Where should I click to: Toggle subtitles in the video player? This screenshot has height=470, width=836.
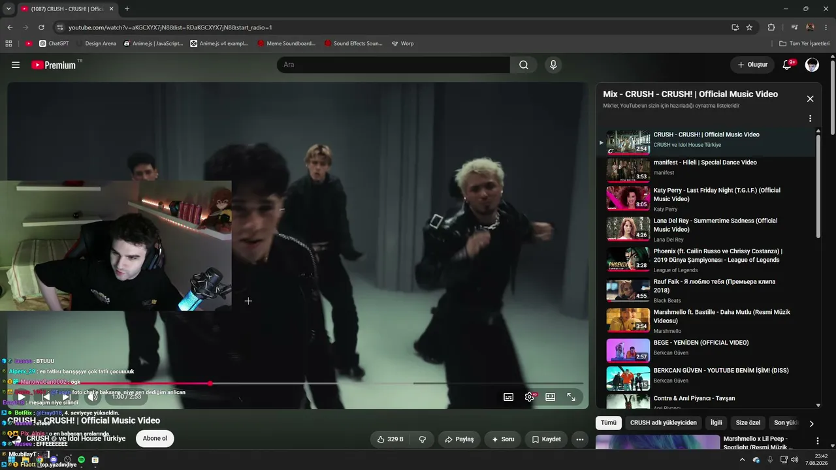(508, 396)
